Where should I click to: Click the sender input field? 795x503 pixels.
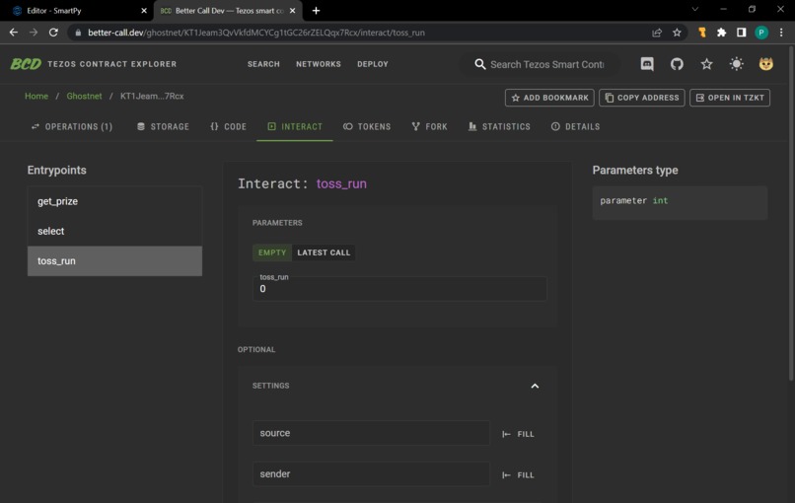pyautogui.click(x=371, y=474)
